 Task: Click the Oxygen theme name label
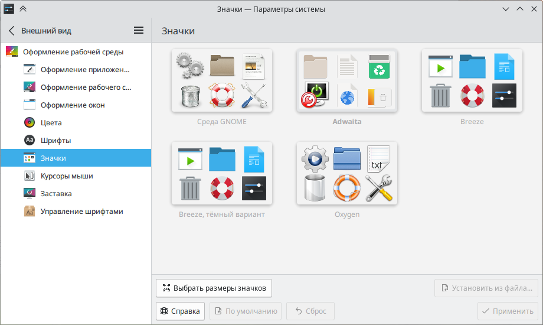tap(346, 214)
